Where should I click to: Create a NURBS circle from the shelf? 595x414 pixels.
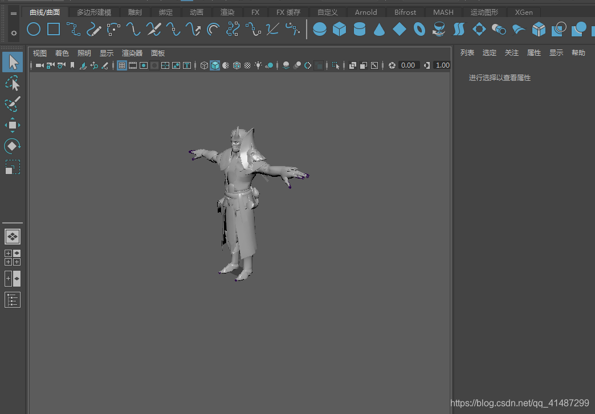[34, 29]
